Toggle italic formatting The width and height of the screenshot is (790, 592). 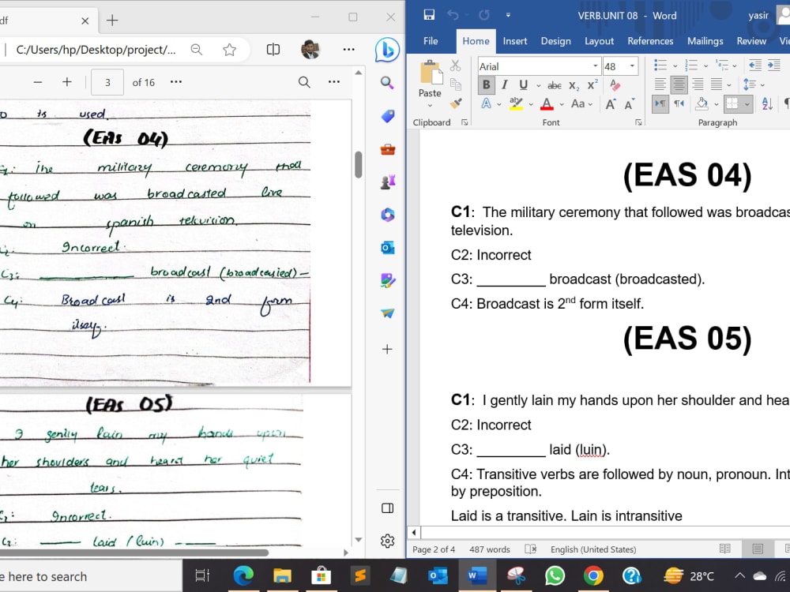(504, 85)
